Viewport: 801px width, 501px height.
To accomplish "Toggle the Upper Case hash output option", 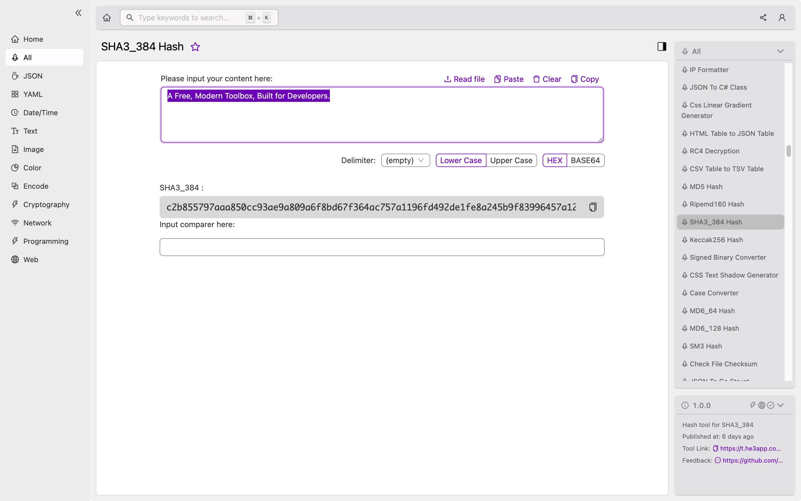I will pyautogui.click(x=511, y=160).
